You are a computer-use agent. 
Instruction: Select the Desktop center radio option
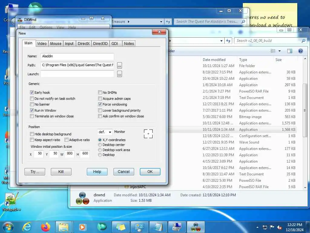(100, 145)
